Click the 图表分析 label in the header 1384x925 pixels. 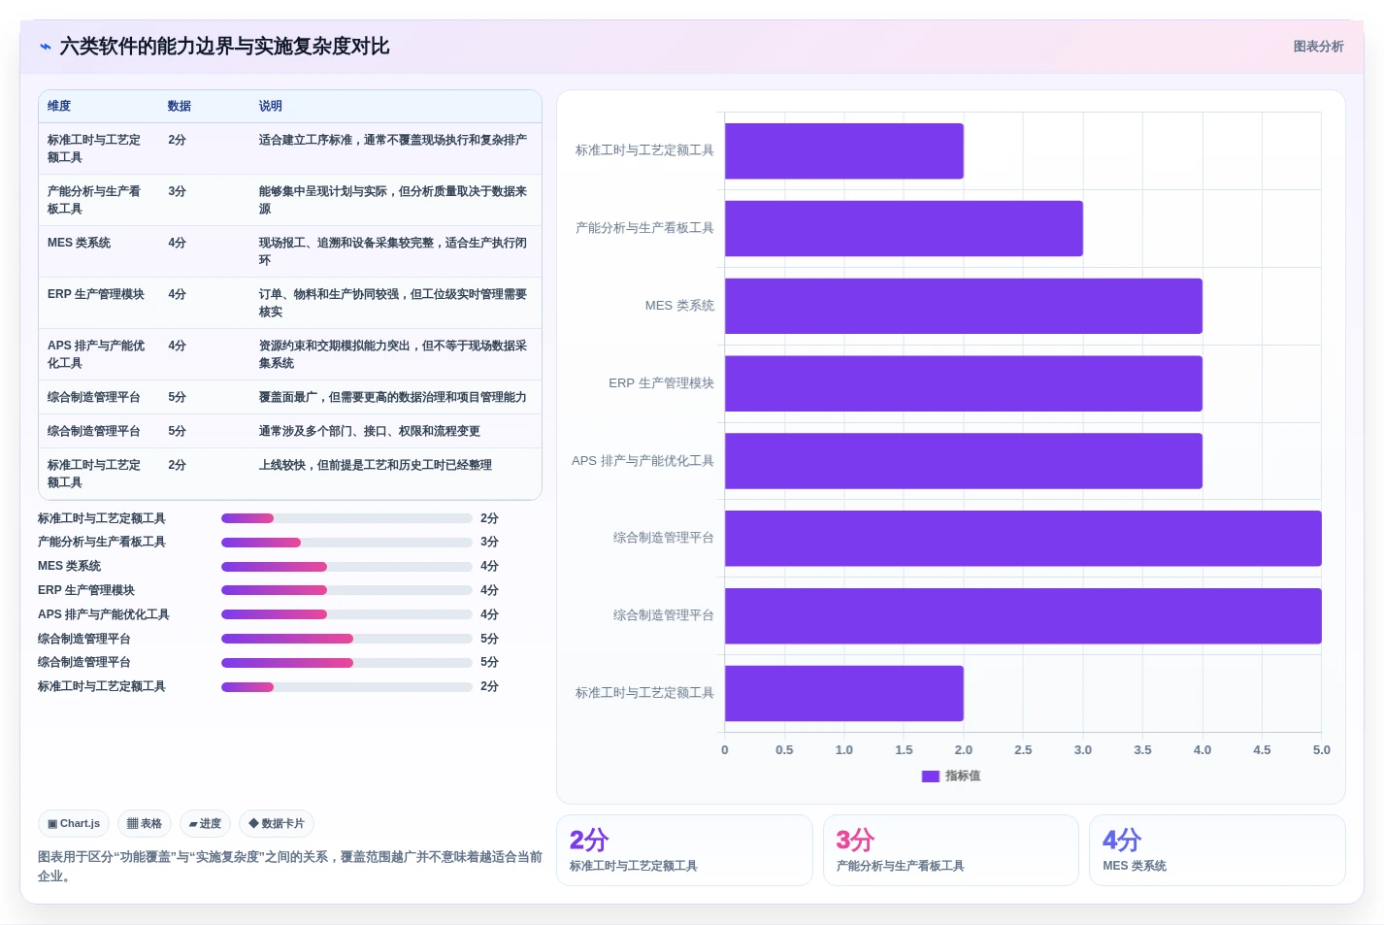(1318, 47)
